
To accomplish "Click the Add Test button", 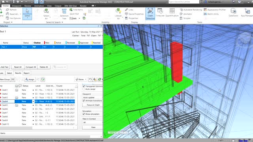I will [5, 67].
